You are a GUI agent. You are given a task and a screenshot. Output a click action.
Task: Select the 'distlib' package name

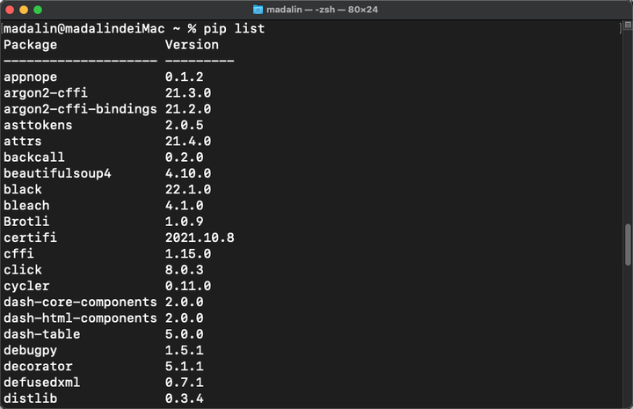tap(30, 398)
